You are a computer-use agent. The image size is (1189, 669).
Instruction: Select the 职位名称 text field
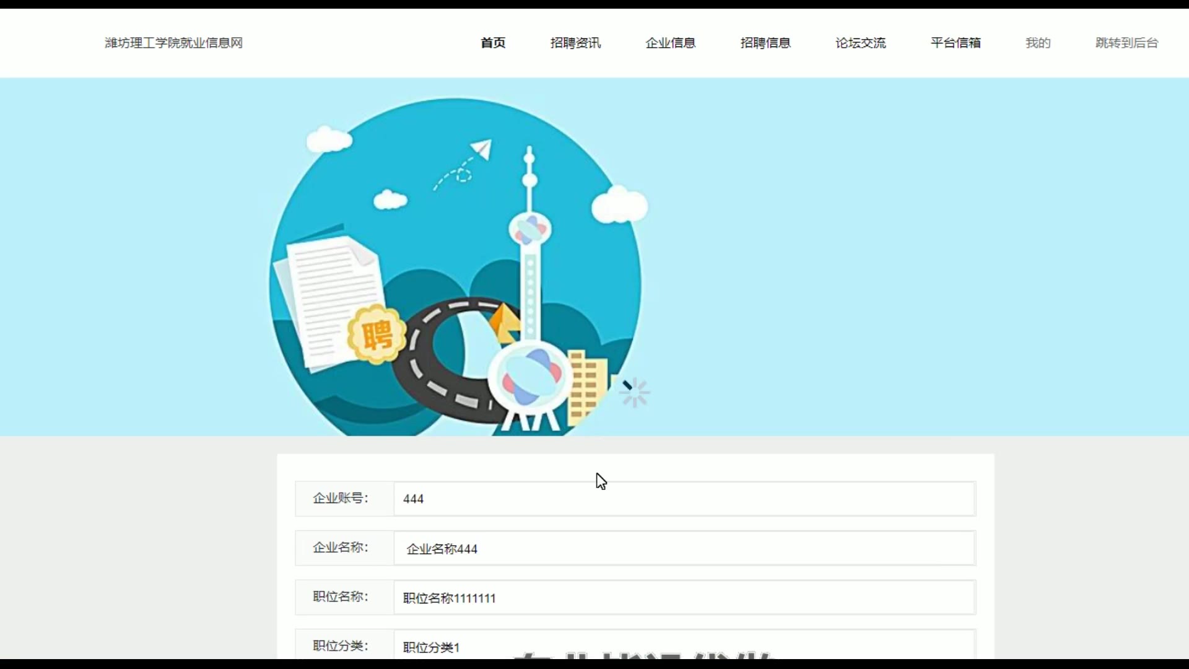click(x=684, y=598)
